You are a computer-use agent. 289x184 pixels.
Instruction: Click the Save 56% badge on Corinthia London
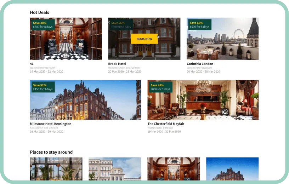click(200, 25)
